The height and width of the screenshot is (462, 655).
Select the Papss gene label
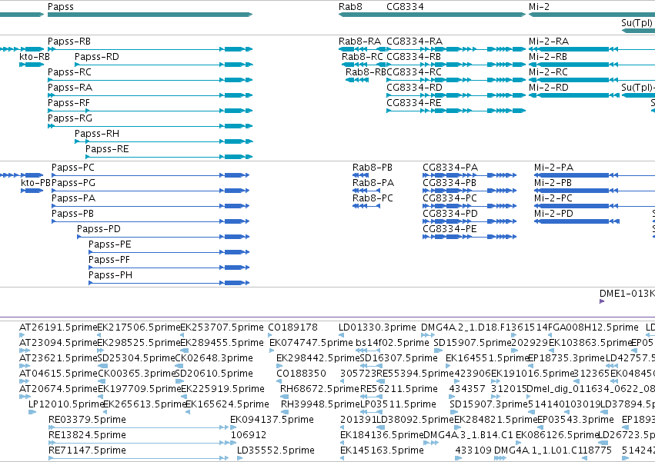click(x=61, y=7)
